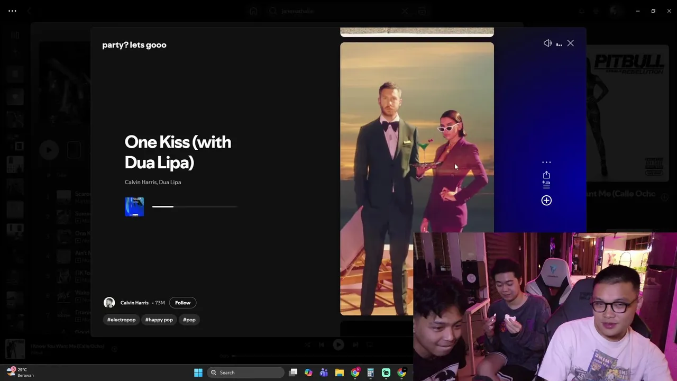Click the playing-bars equalizer icon
Image resolution: width=677 pixels, height=381 pixels.
(x=559, y=44)
